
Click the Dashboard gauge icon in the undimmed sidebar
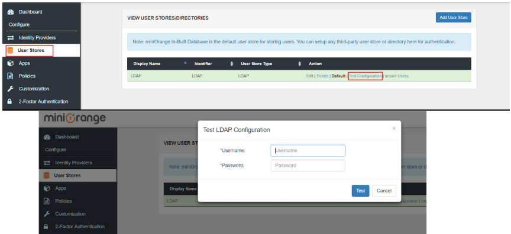point(11,12)
